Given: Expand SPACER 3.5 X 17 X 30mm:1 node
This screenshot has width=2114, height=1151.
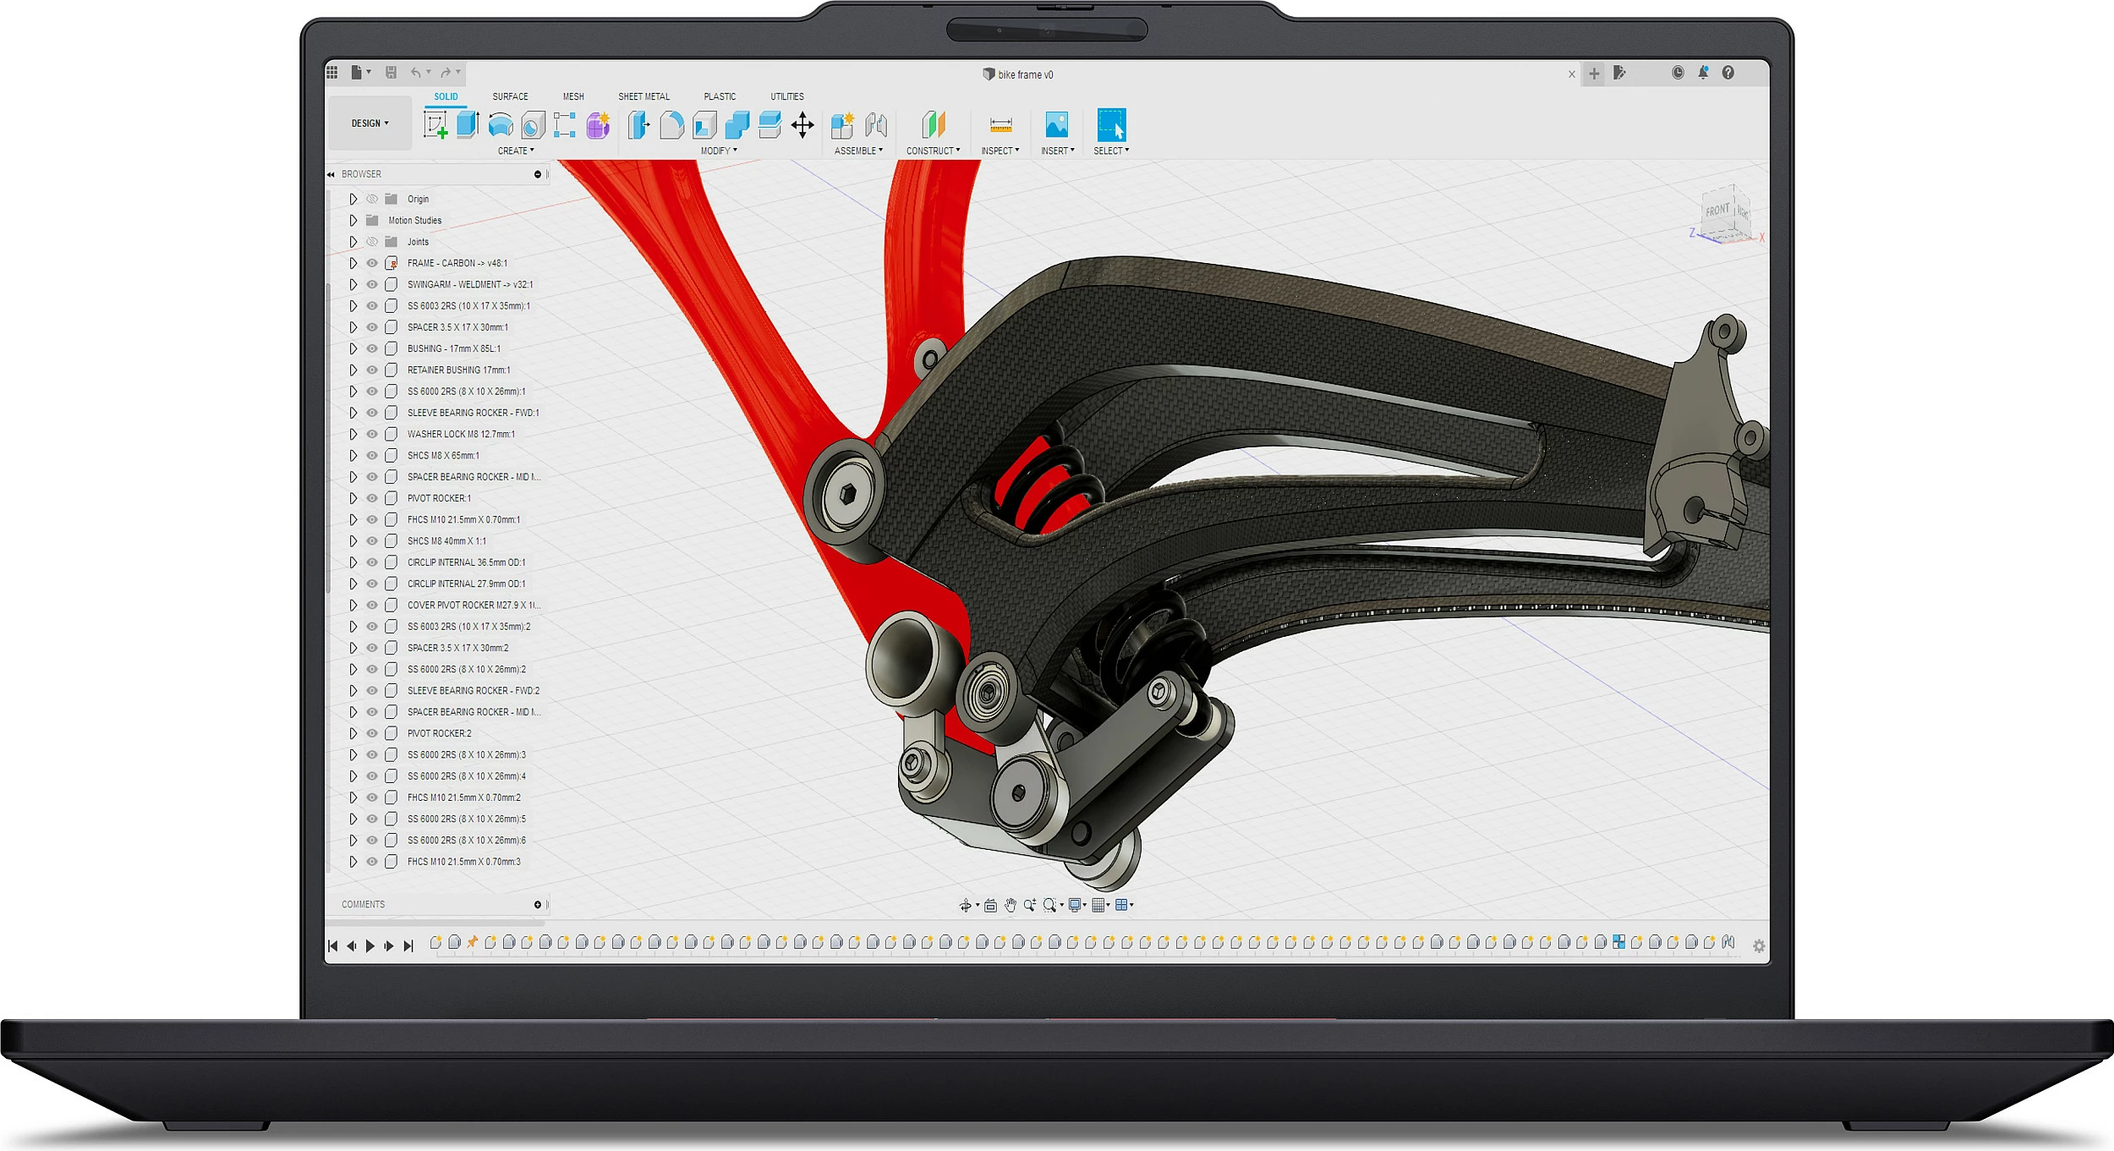Looking at the screenshot, I should point(353,327).
